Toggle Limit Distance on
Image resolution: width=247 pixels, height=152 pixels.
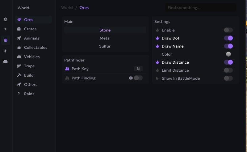pos(228,70)
